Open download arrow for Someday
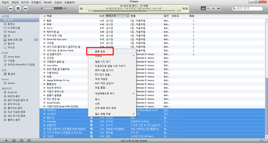268x143 pixels. (x=91, y=121)
